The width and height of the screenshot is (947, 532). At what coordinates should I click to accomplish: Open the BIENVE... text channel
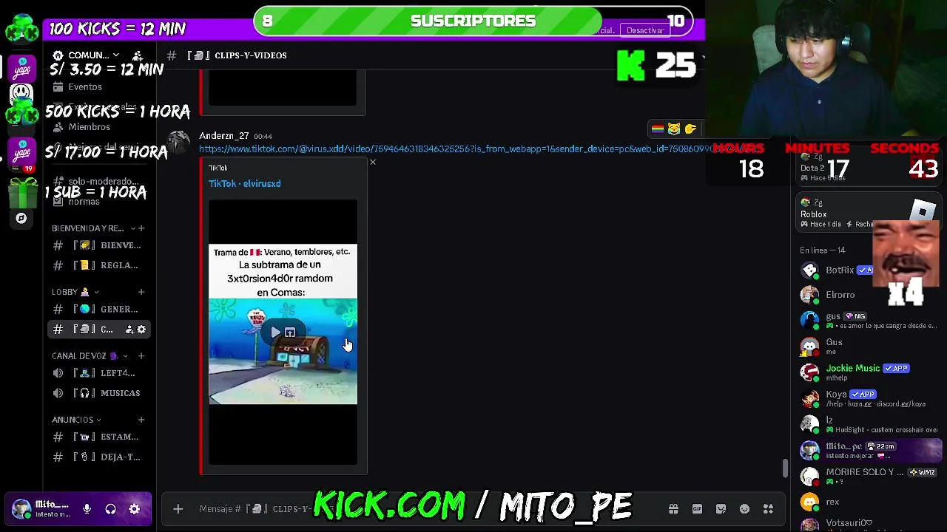(100, 245)
